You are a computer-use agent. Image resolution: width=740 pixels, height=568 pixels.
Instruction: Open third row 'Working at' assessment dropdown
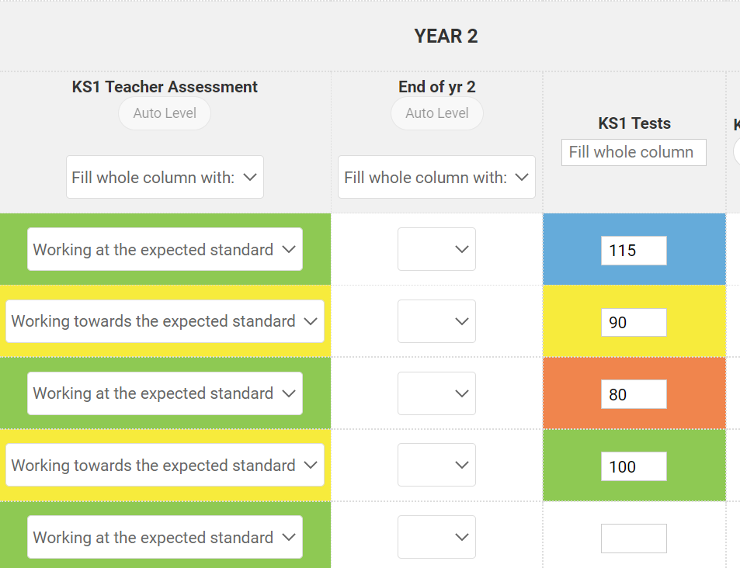click(165, 393)
